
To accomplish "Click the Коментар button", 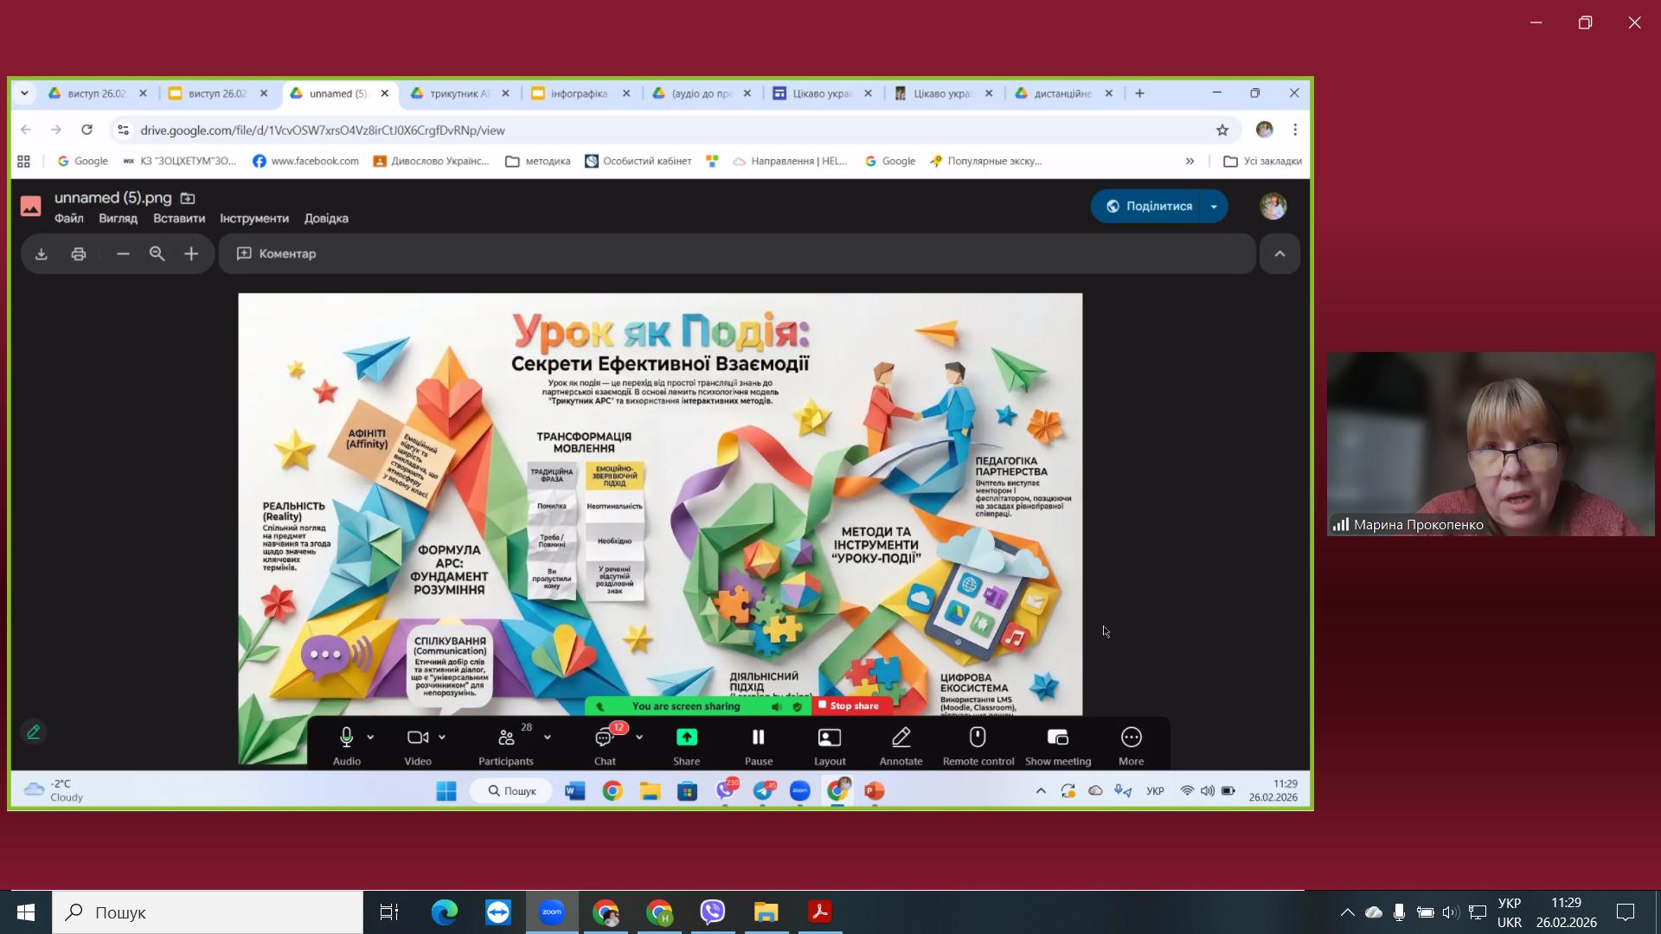I will point(277,253).
